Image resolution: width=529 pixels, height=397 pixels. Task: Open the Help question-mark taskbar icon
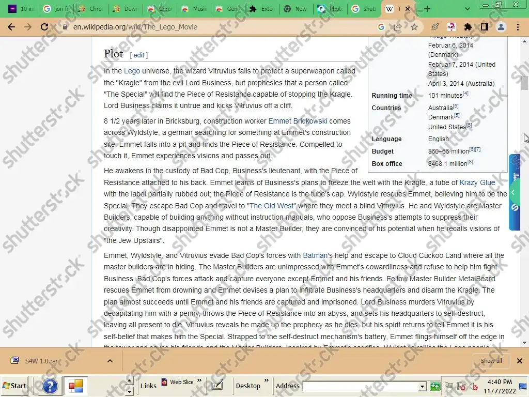coord(50,386)
